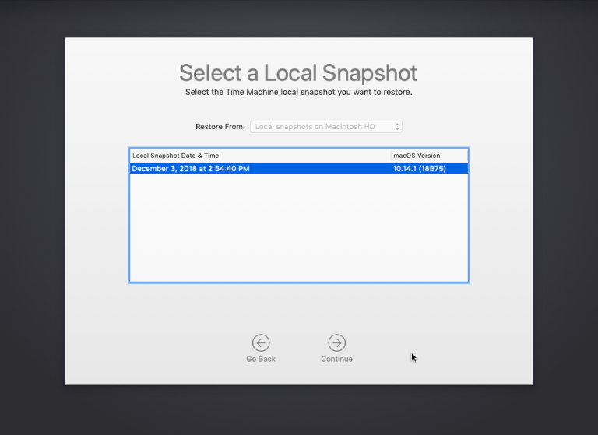Select the December 3, 2018 snapshot row

299,169
